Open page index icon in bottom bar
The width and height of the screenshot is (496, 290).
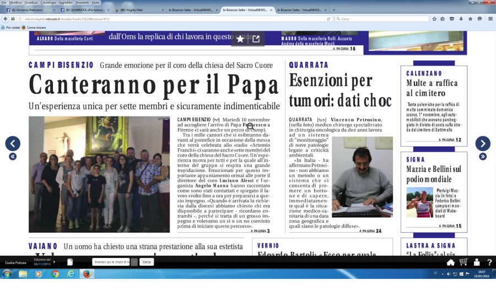[x=70, y=262]
